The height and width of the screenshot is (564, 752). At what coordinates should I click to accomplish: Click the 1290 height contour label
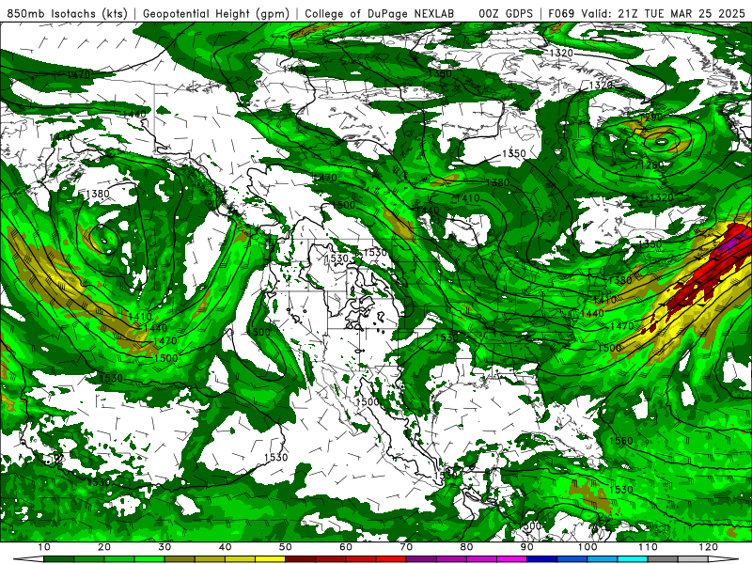[650, 117]
